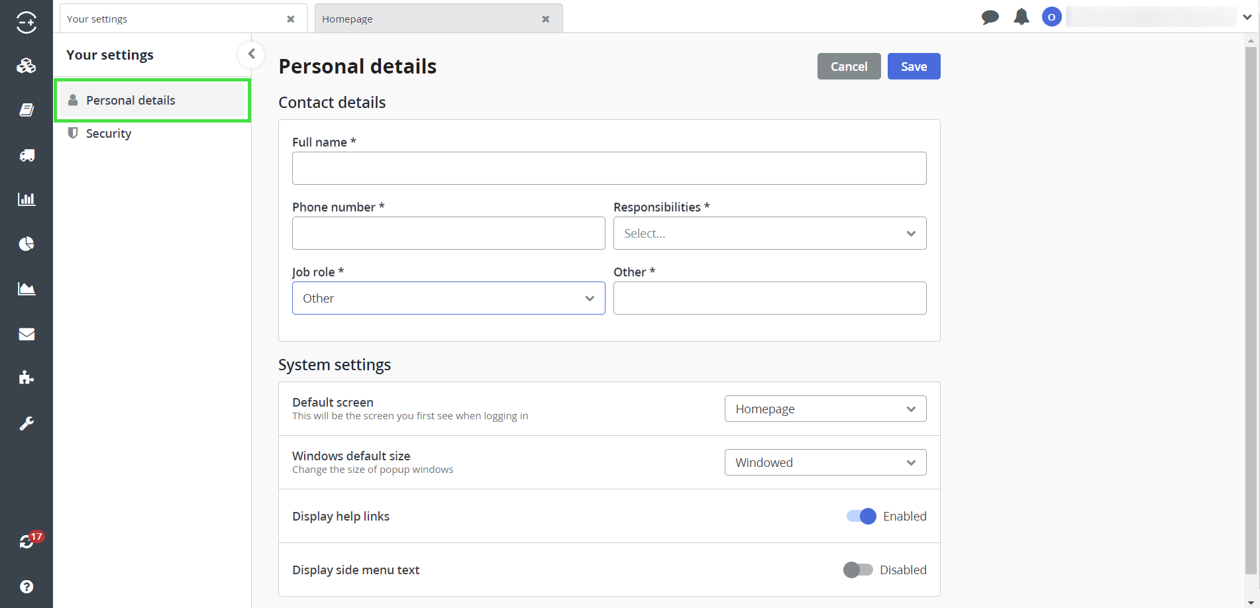Open the notifications bell icon
1260x608 pixels.
click(x=1021, y=17)
